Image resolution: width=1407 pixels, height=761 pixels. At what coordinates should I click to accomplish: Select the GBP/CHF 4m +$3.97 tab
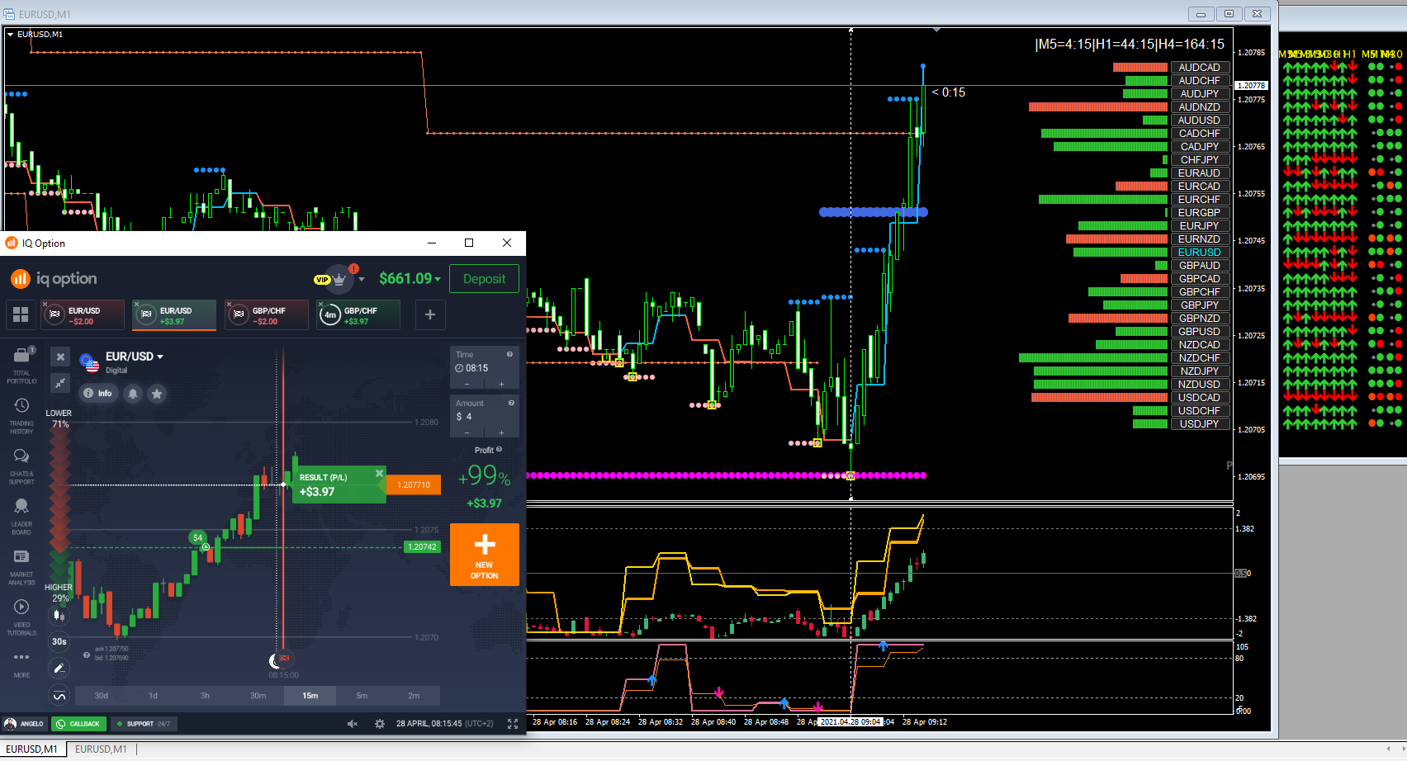[358, 315]
